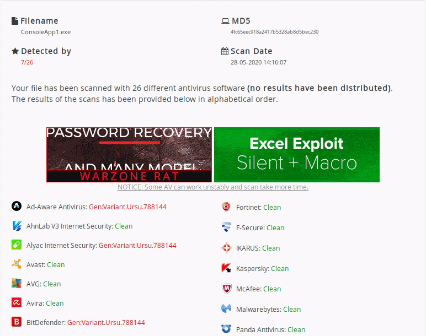Click the notice about unstable AV scans

coord(213,187)
